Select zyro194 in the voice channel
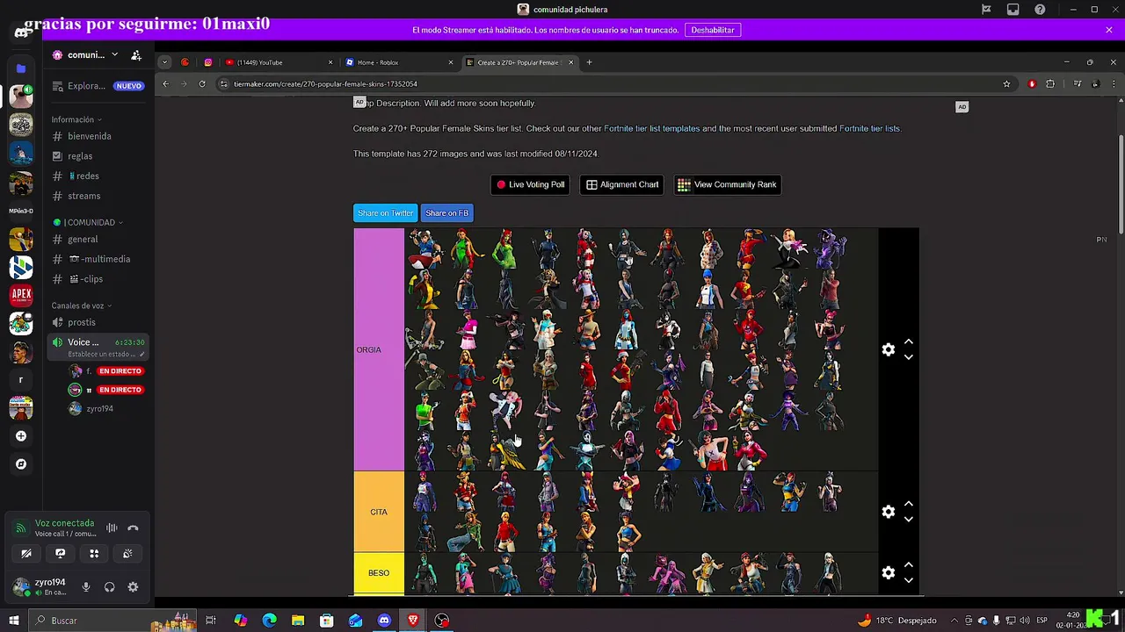This screenshot has height=632, width=1125. (x=98, y=408)
